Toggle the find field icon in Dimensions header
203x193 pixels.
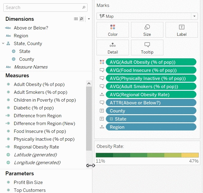coord(82,19)
